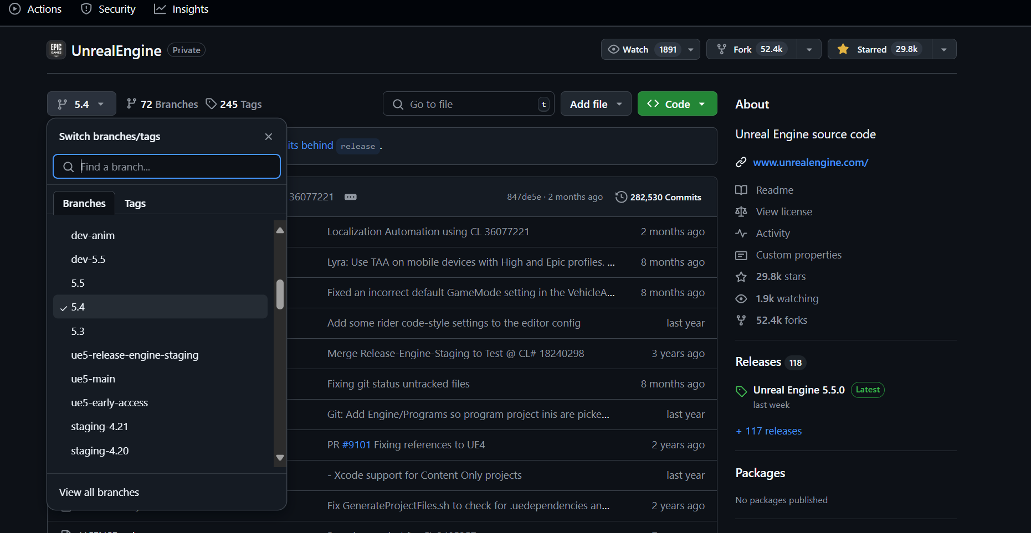Switch to the dev-anim branch

pyautogui.click(x=160, y=235)
